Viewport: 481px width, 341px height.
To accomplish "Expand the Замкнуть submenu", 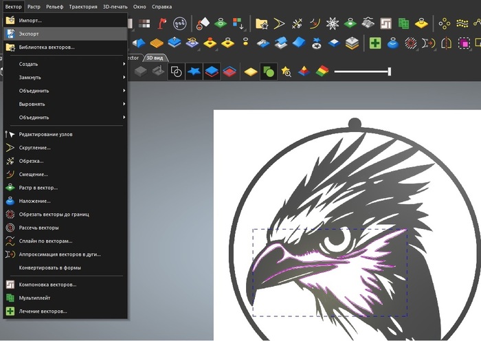I will pyautogui.click(x=65, y=78).
